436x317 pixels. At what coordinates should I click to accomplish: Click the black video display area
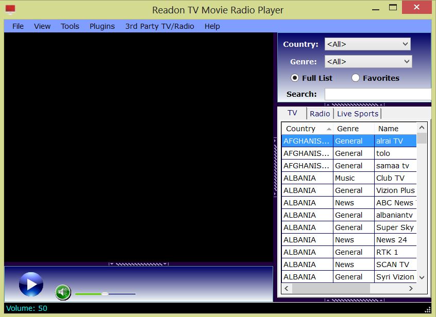click(139, 147)
